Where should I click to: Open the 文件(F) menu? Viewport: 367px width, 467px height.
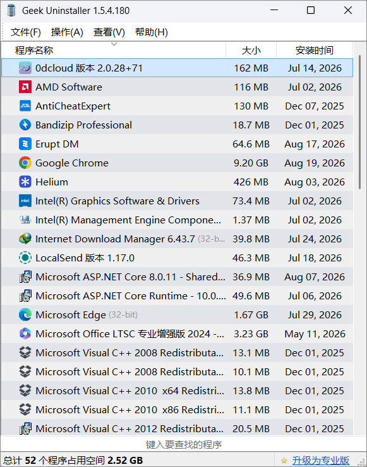[x=25, y=32]
